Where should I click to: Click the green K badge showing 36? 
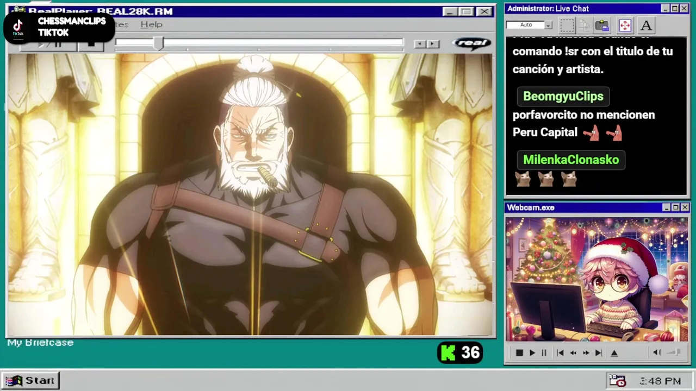pos(460,353)
